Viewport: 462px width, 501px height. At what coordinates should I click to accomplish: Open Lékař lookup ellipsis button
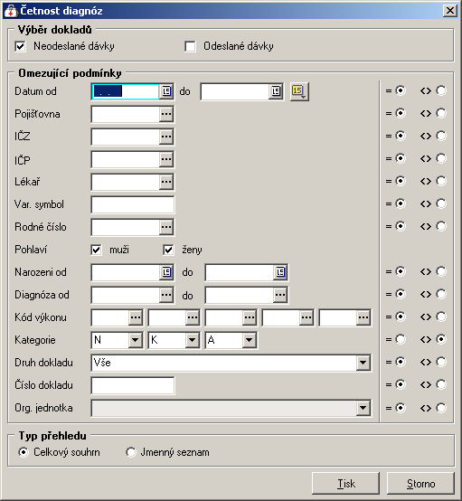pos(166,182)
